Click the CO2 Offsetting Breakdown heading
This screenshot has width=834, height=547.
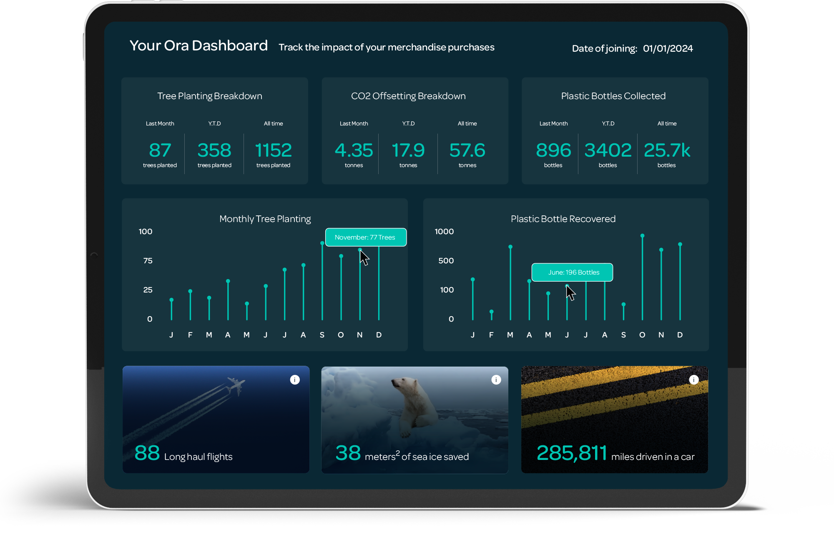(x=408, y=96)
